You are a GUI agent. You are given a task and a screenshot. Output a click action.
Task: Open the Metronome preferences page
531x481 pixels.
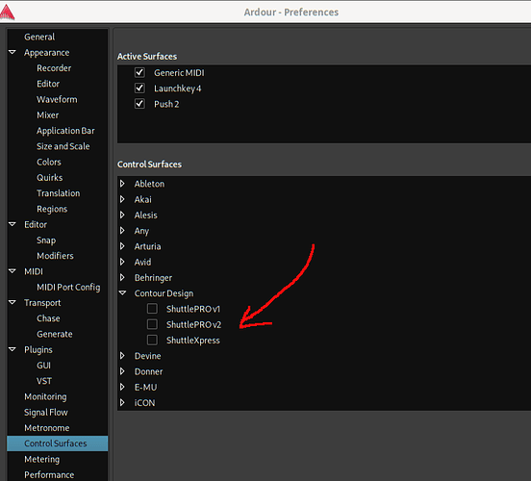47,428
